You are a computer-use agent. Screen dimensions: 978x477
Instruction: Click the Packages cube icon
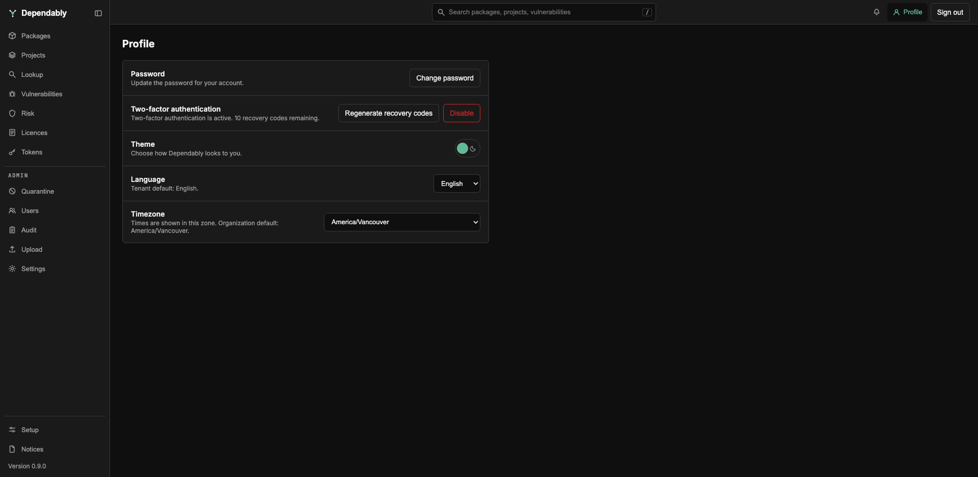tap(12, 36)
